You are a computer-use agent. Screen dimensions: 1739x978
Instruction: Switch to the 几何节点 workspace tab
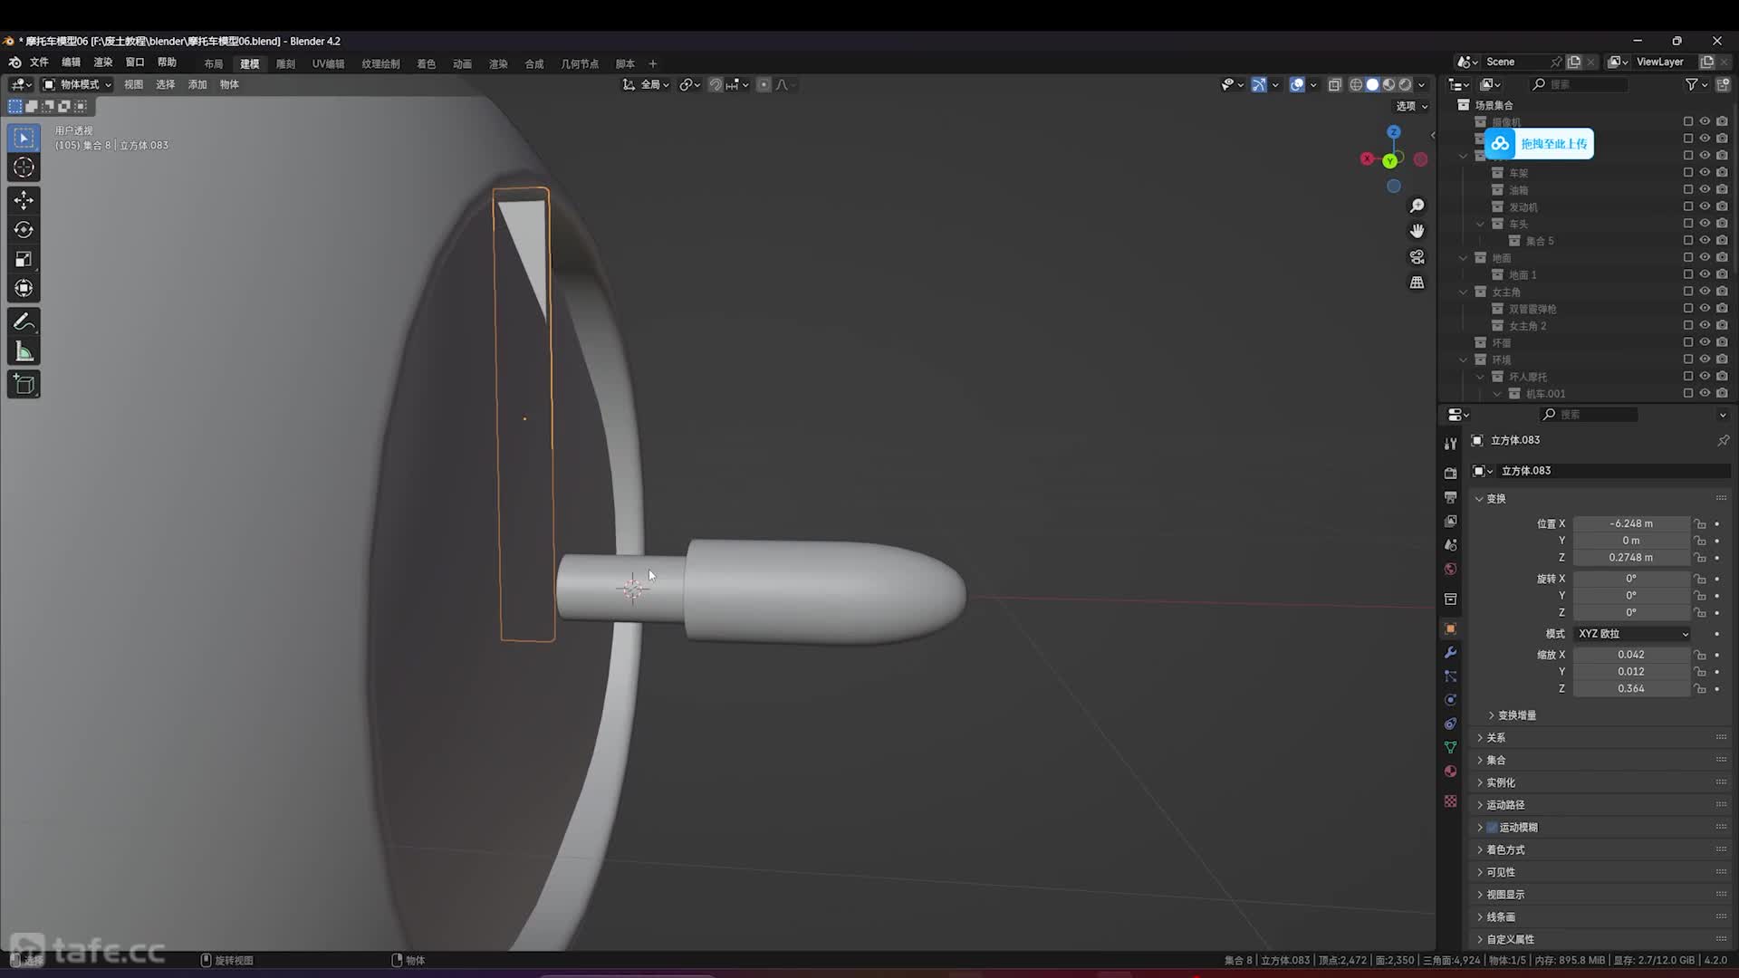[580, 63]
